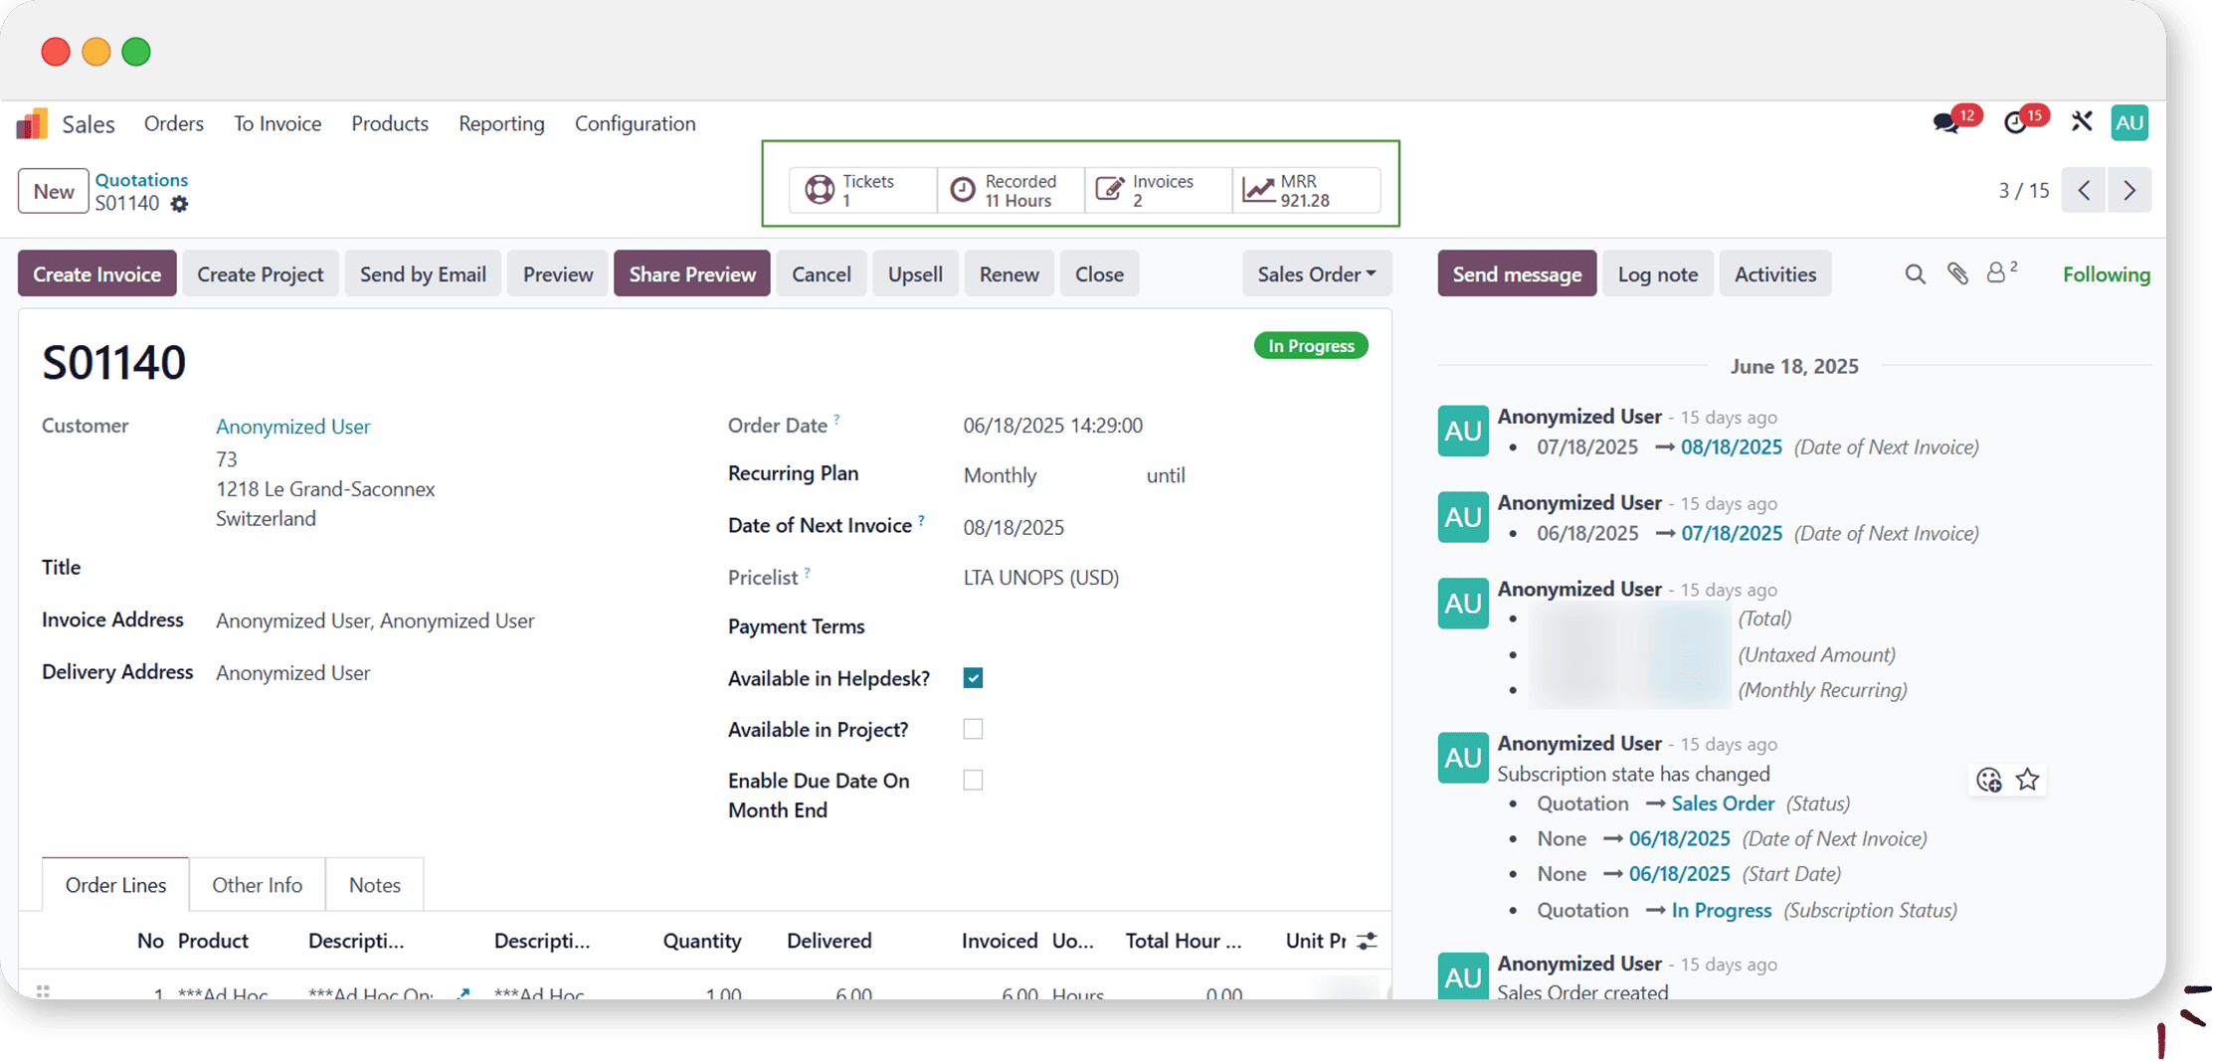
Task: Open the messages chat icon
Action: click(1945, 123)
